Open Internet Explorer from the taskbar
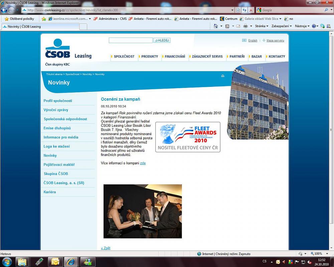 [x=71, y=262]
